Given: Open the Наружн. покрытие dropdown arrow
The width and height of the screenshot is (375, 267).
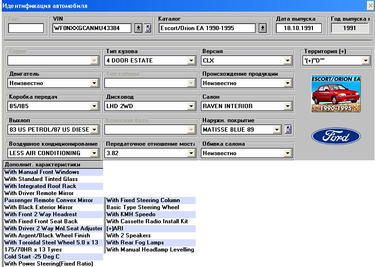Looking at the screenshot, I should click(277, 130).
